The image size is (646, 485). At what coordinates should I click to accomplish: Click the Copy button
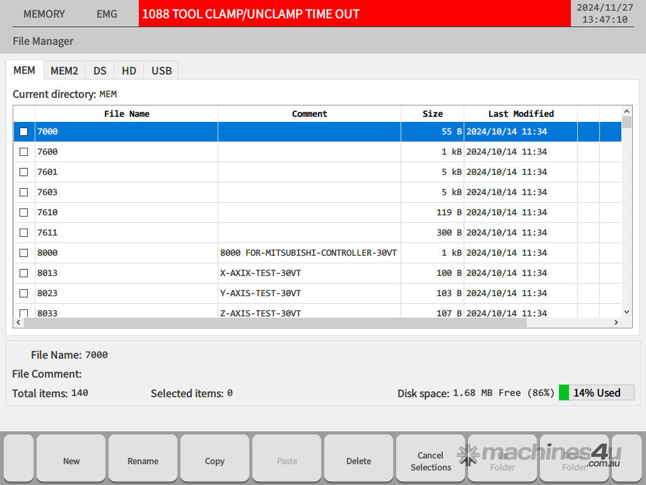214,461
